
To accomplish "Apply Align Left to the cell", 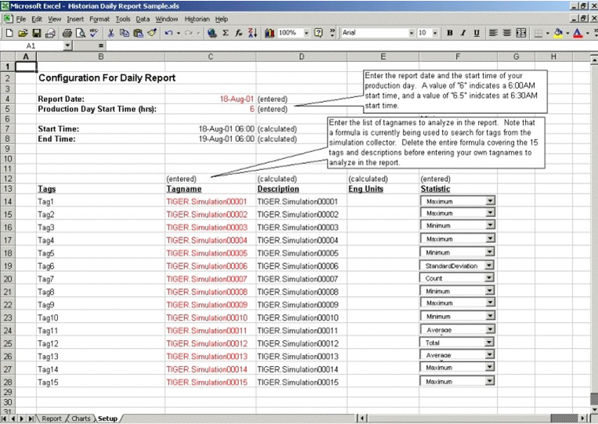I will [493, 33].
